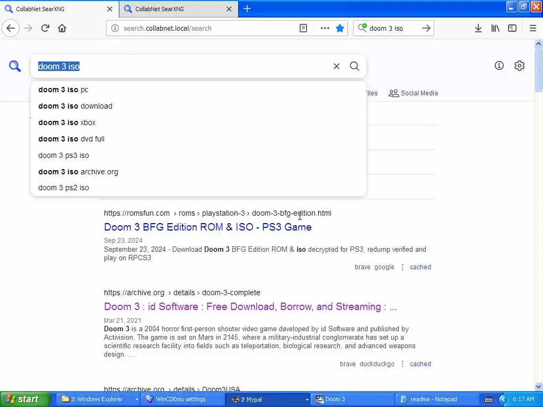Select the Social Media category tab
The height and width of the screenshot is (407, 543).
pos(413,93)
